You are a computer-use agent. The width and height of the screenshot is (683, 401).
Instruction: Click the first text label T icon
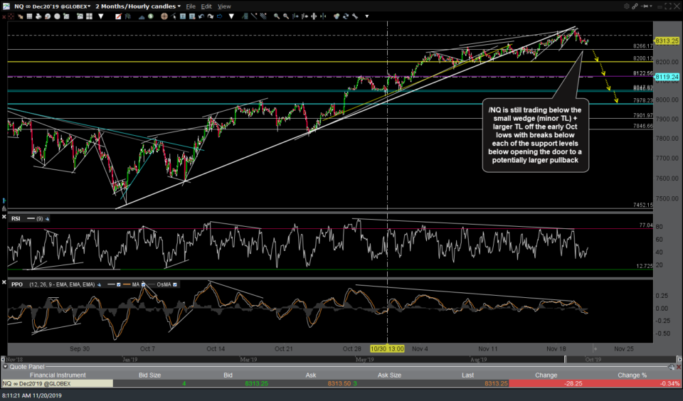click(183, 16)
